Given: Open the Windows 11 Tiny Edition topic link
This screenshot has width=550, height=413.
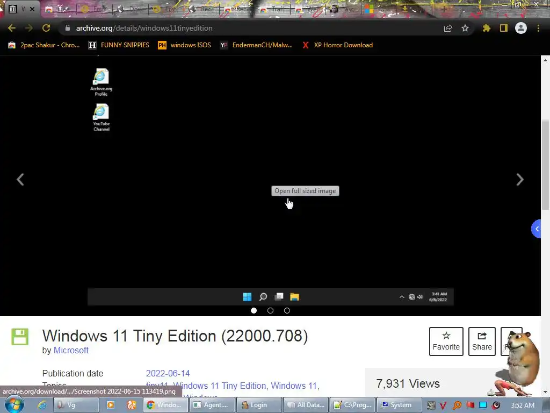Looking at the screenshot, I should [x=220, y=386].
